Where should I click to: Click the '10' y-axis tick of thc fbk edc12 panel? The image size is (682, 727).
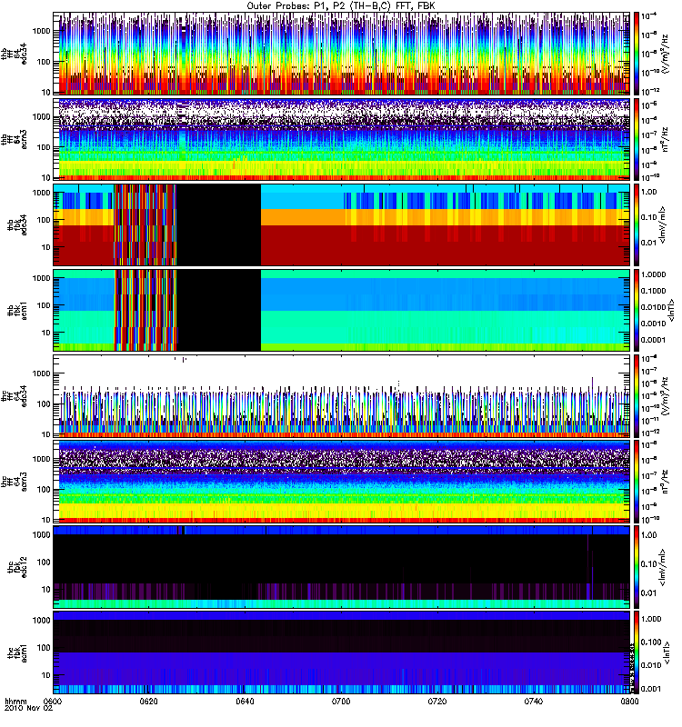(x=46, y=589)
